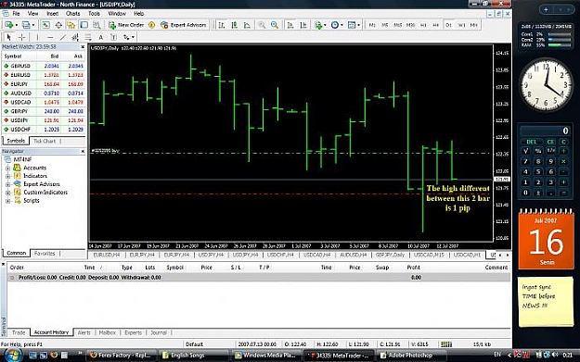Viewport: 580px width, 362px height.
Task: Launch MetaEditor from the toolbar
Action: click(151, 25)
